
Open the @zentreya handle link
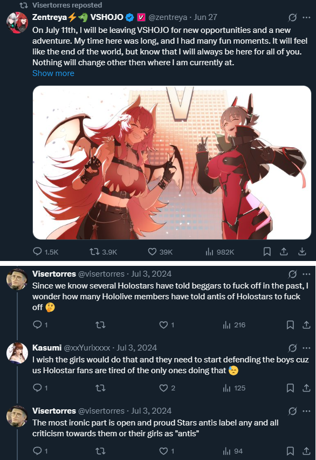pos(168,17)
